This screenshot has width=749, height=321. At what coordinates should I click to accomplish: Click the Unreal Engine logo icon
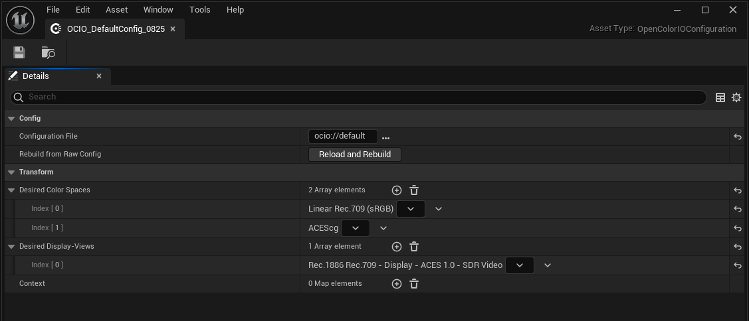(x=19, y=20)
